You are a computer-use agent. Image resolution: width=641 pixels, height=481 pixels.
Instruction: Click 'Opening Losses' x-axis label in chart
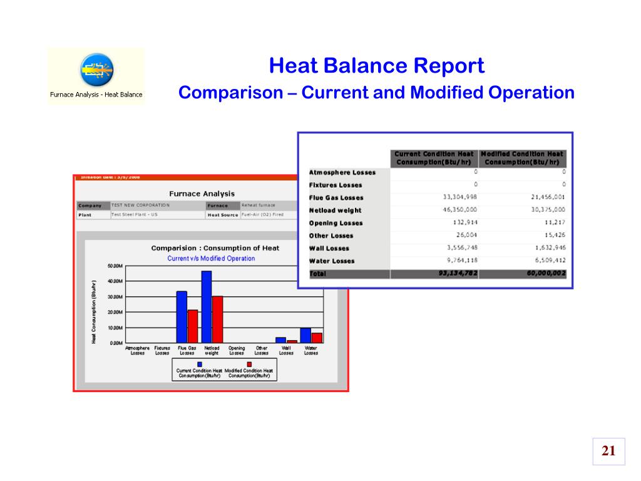pos(237,351)
